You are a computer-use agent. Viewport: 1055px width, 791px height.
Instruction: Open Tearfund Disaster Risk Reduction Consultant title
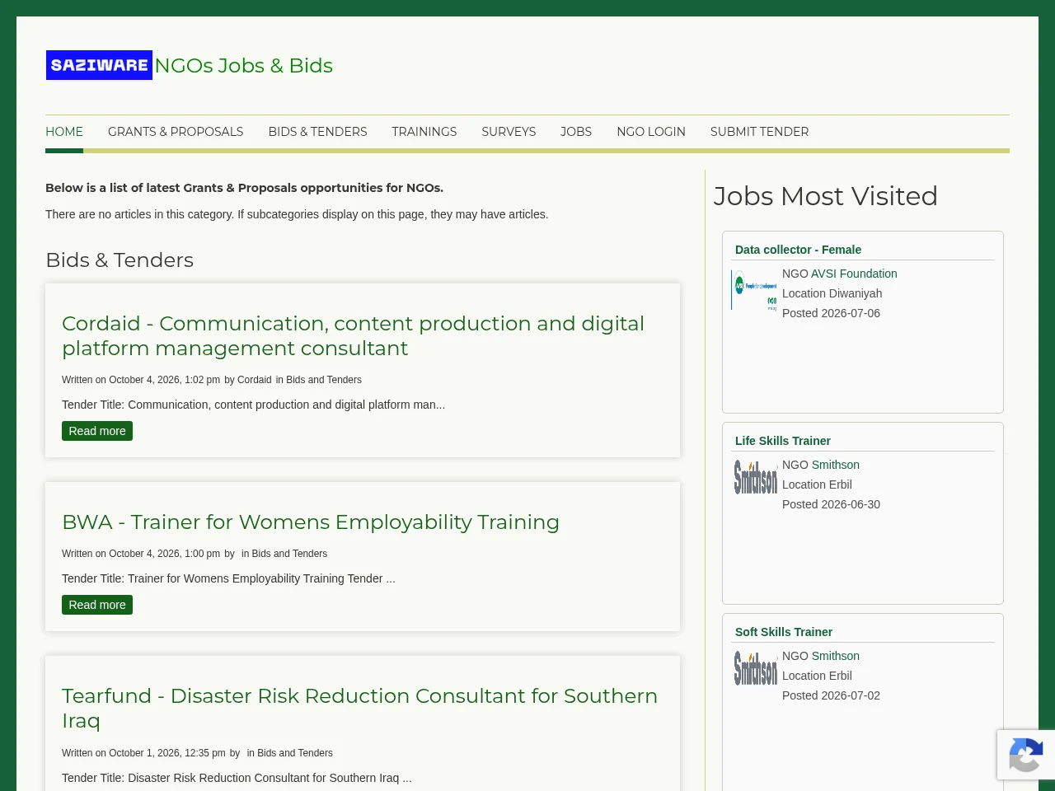coord(359,708)
